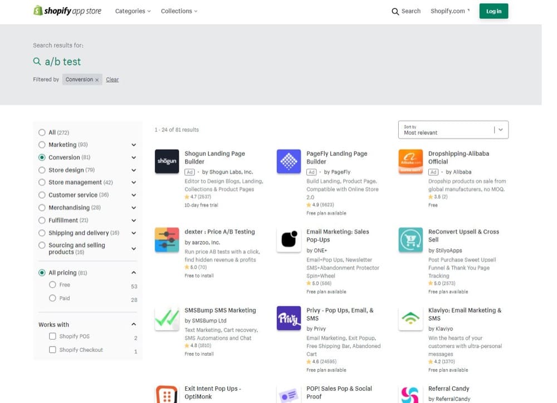Open the Categories menu in header

pos(133,11)
